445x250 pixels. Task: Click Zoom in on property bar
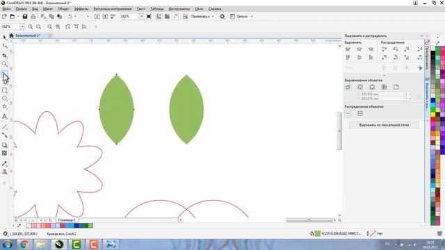(31, 26)
